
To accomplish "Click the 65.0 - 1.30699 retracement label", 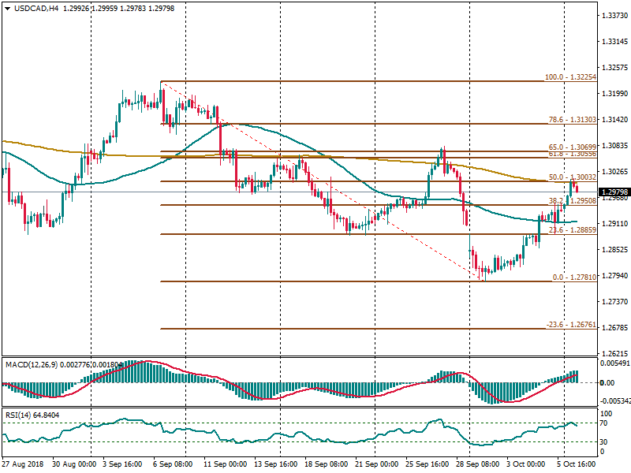I will click(571, 147).
